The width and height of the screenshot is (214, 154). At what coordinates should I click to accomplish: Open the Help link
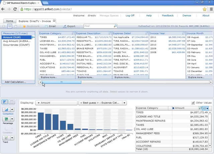click(x=149, y=16)
